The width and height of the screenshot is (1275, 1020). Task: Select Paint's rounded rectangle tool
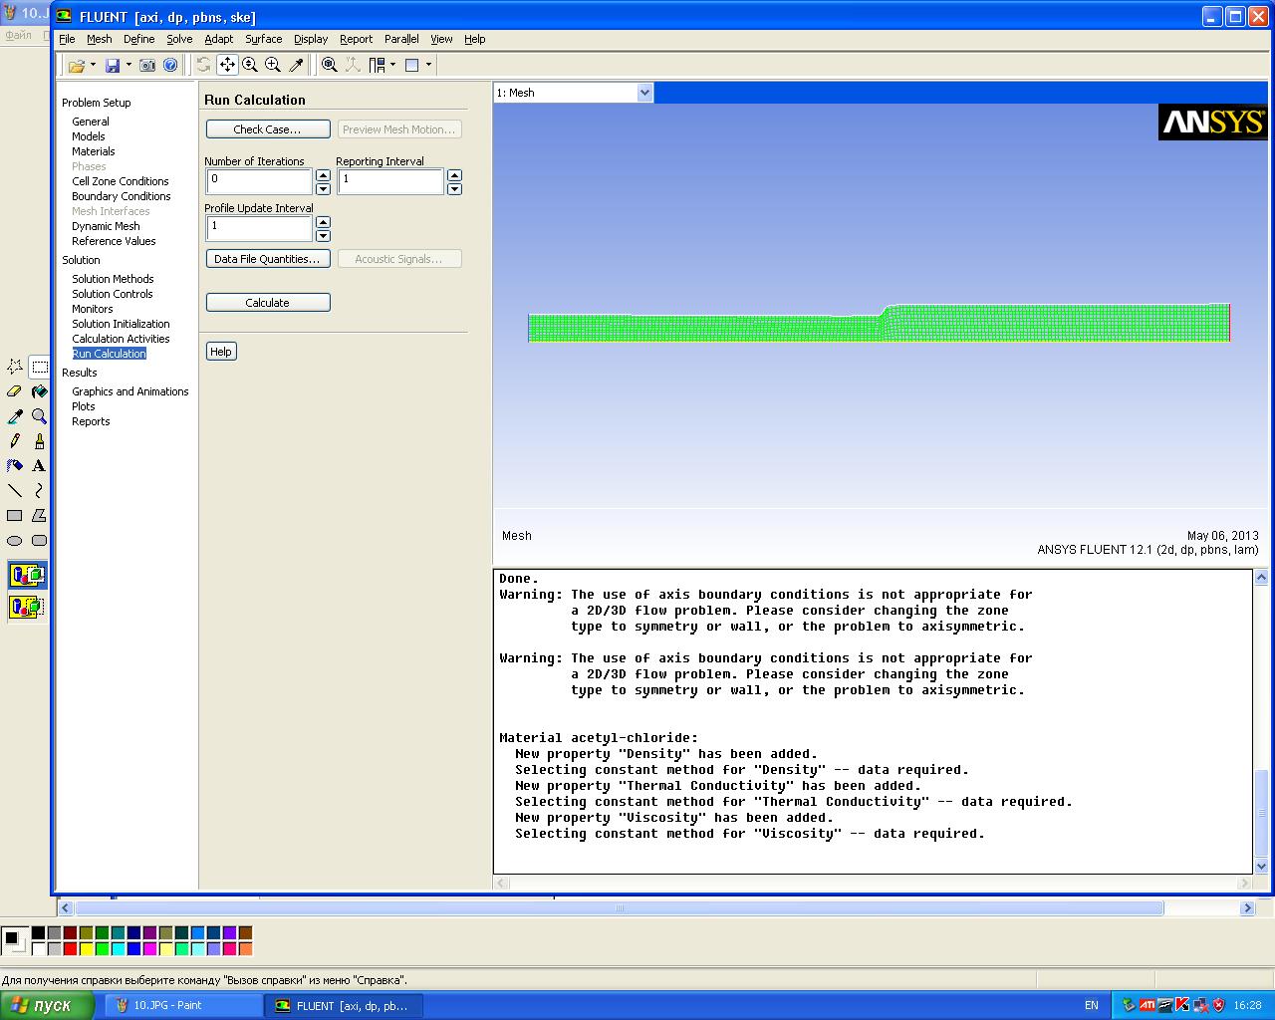[x=39, y=541]
